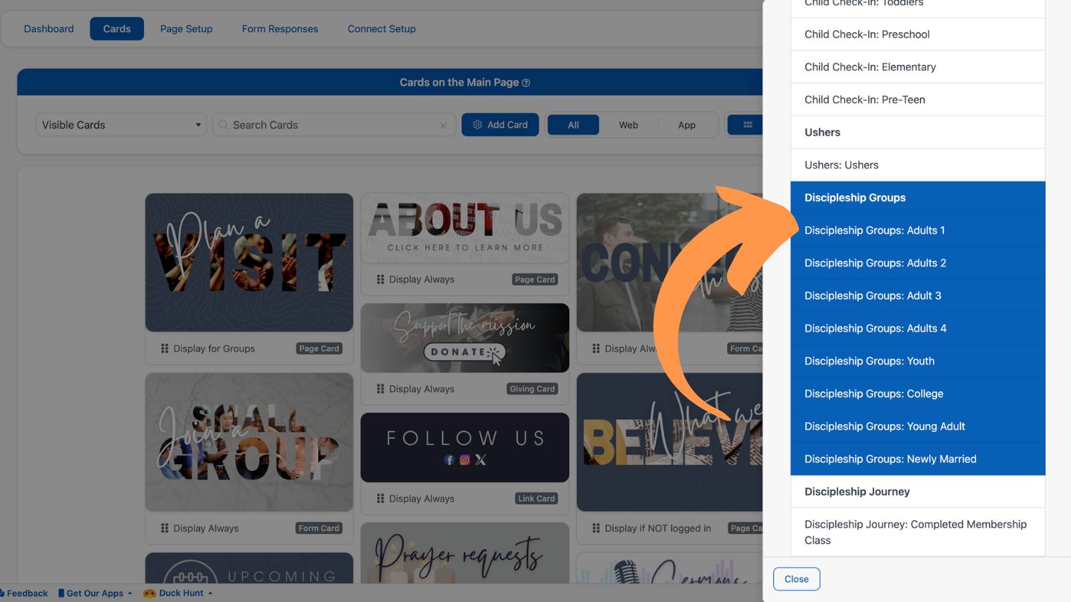The height and width of the screenshot is (602, 1071).
Task: Clear the Search Cards field with X icon
Action: [x=443, y=125]
